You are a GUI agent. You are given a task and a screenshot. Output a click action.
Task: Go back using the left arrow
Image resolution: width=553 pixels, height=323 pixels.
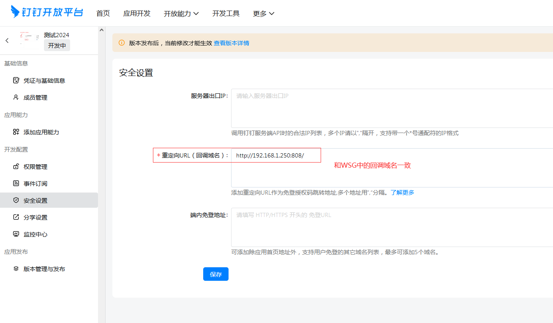pos(7,41)
